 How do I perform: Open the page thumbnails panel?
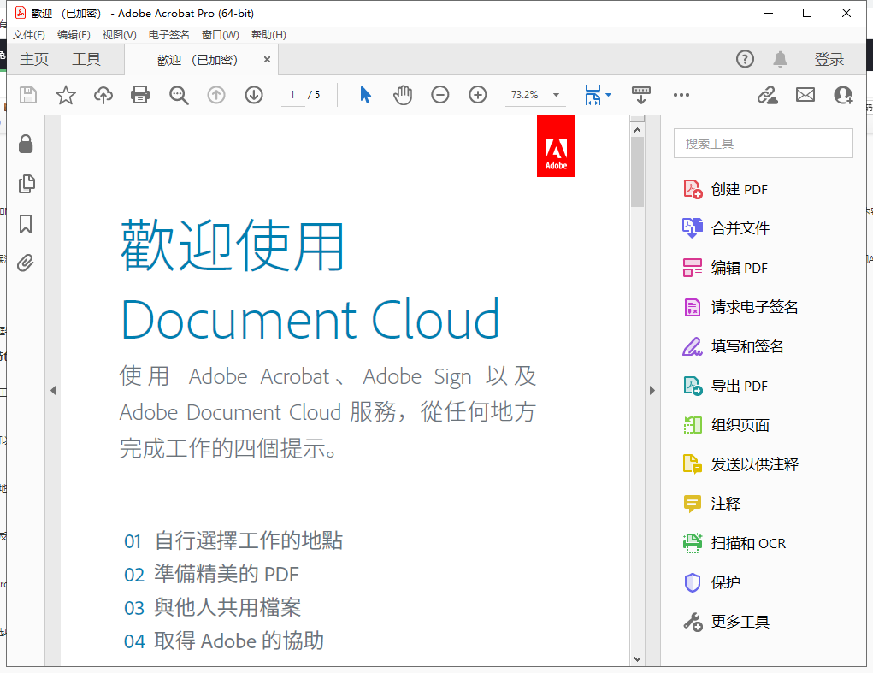click(27, 184)
